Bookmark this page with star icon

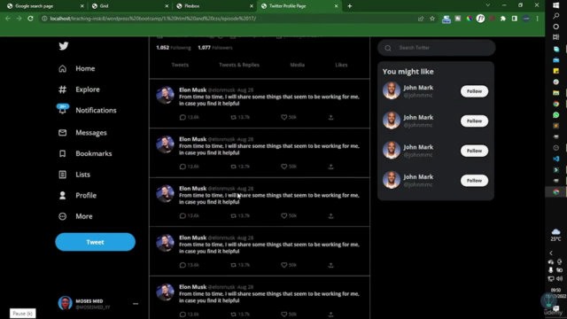(432, 19)
